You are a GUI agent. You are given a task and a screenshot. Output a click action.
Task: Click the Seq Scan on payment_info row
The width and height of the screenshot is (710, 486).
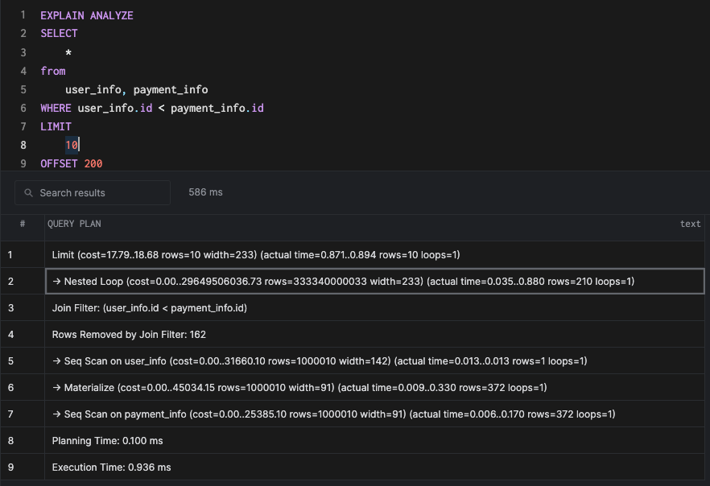(x=333, y=414)
